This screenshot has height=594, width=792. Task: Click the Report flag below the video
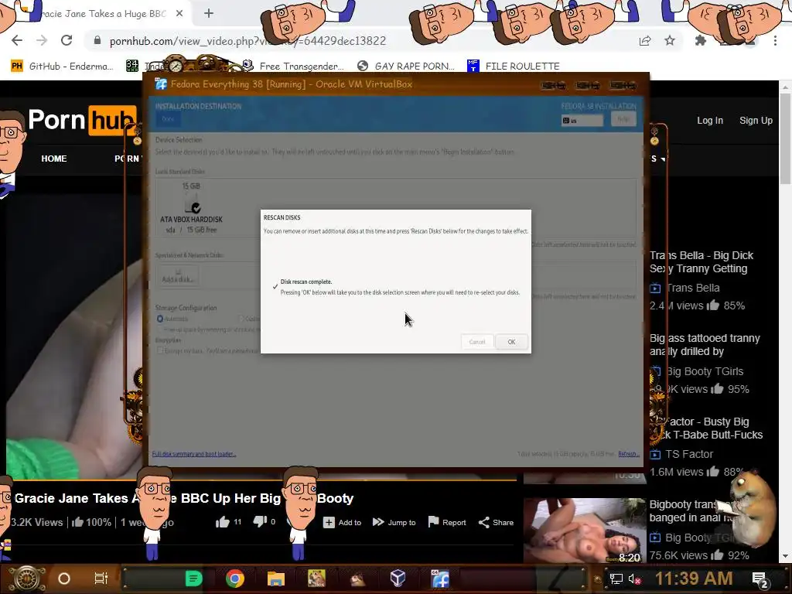[x=447, y=522]
